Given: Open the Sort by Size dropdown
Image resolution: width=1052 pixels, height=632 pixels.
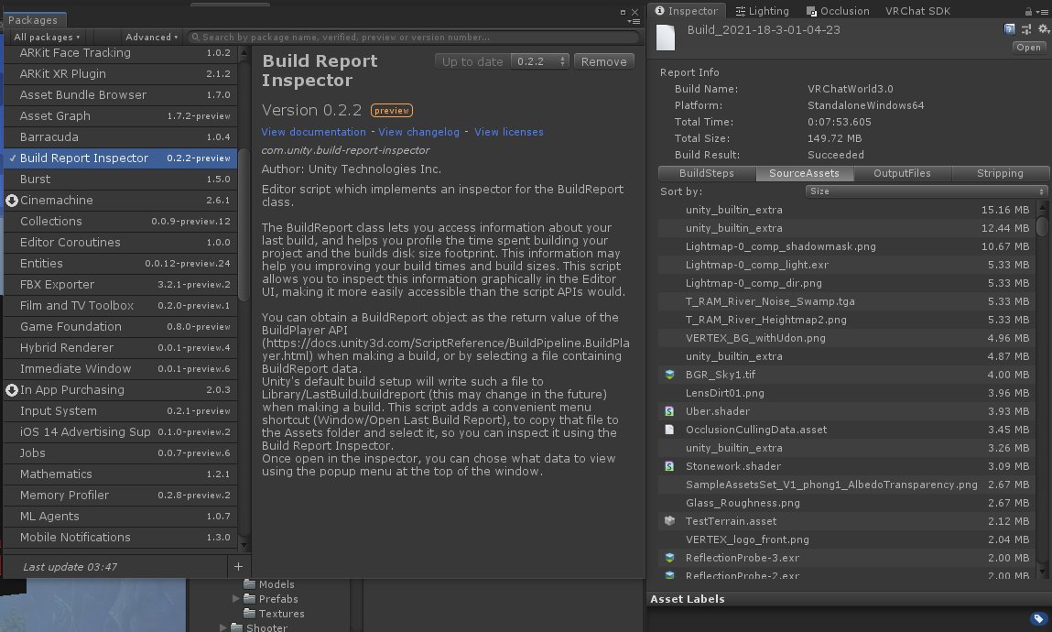Looking at the screenshot, I should [927, 191].
